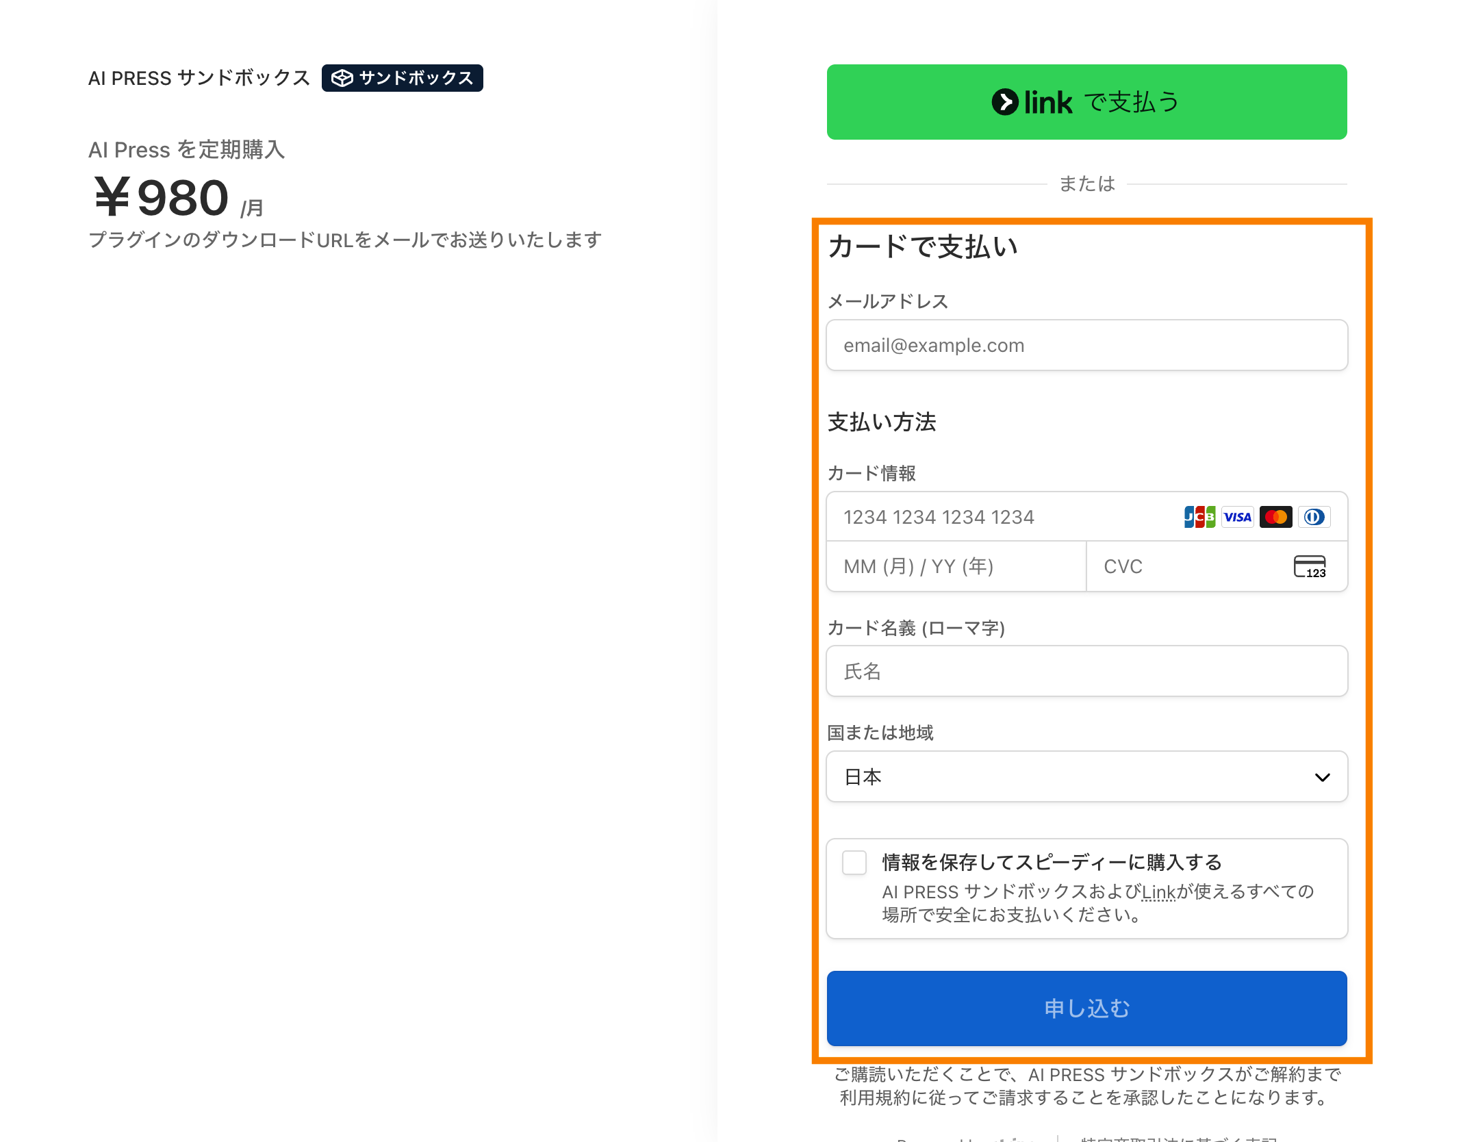This screenshot has height=1142, width=1463.
Task: Select the MM / YY expiry field
Action: 956,567
